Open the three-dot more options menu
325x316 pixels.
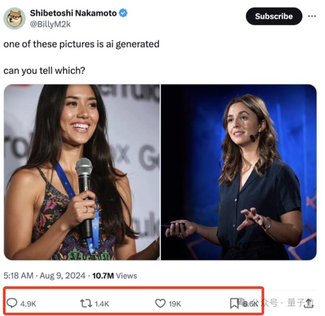click(x=312, y=16)
